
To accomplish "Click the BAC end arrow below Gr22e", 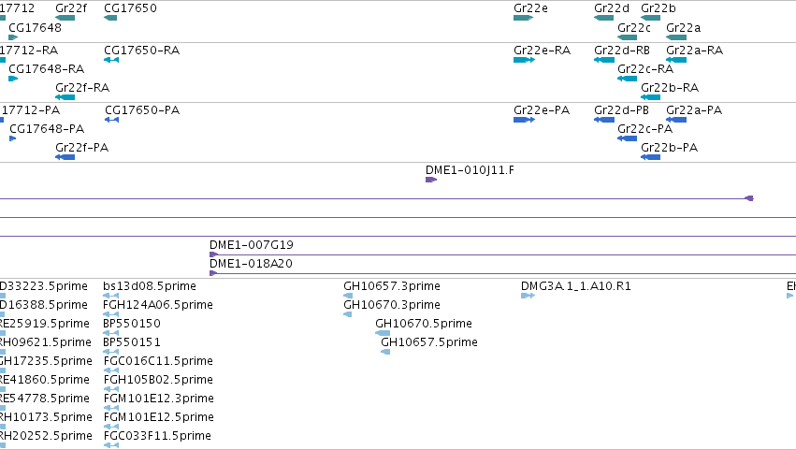I will [749, 198].
